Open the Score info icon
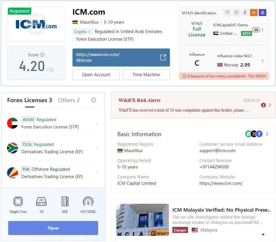This screenshot has width=276, height=242. click(x=42, y=55)
